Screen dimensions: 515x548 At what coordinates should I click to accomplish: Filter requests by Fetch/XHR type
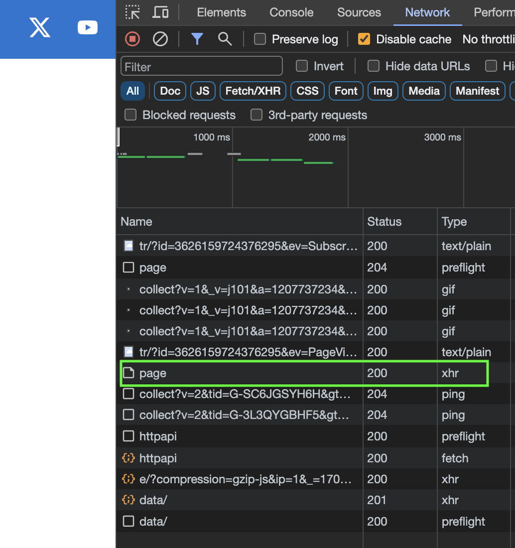[x=253, y=91]
